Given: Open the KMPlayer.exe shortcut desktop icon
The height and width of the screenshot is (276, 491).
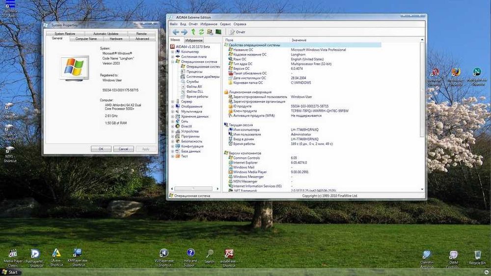Looking at the screenshot, I should click(x=78, y=258).
